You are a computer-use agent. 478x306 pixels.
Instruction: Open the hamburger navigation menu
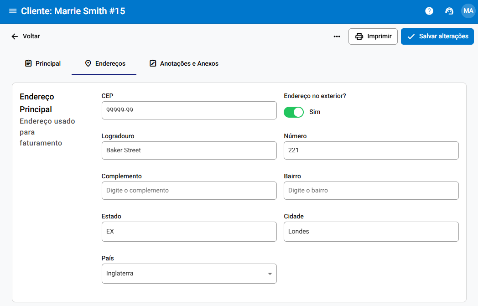(13, 11)
